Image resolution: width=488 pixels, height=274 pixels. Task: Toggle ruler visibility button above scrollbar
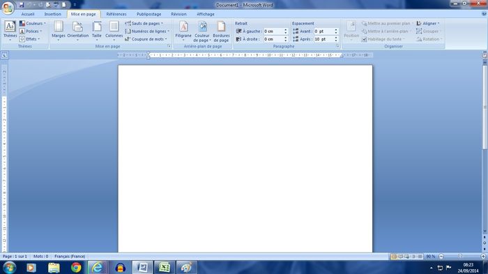coord(485,56)
